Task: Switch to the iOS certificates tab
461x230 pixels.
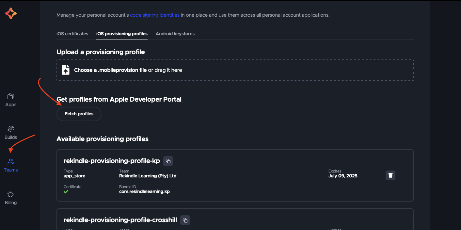Action: point(72,34)
